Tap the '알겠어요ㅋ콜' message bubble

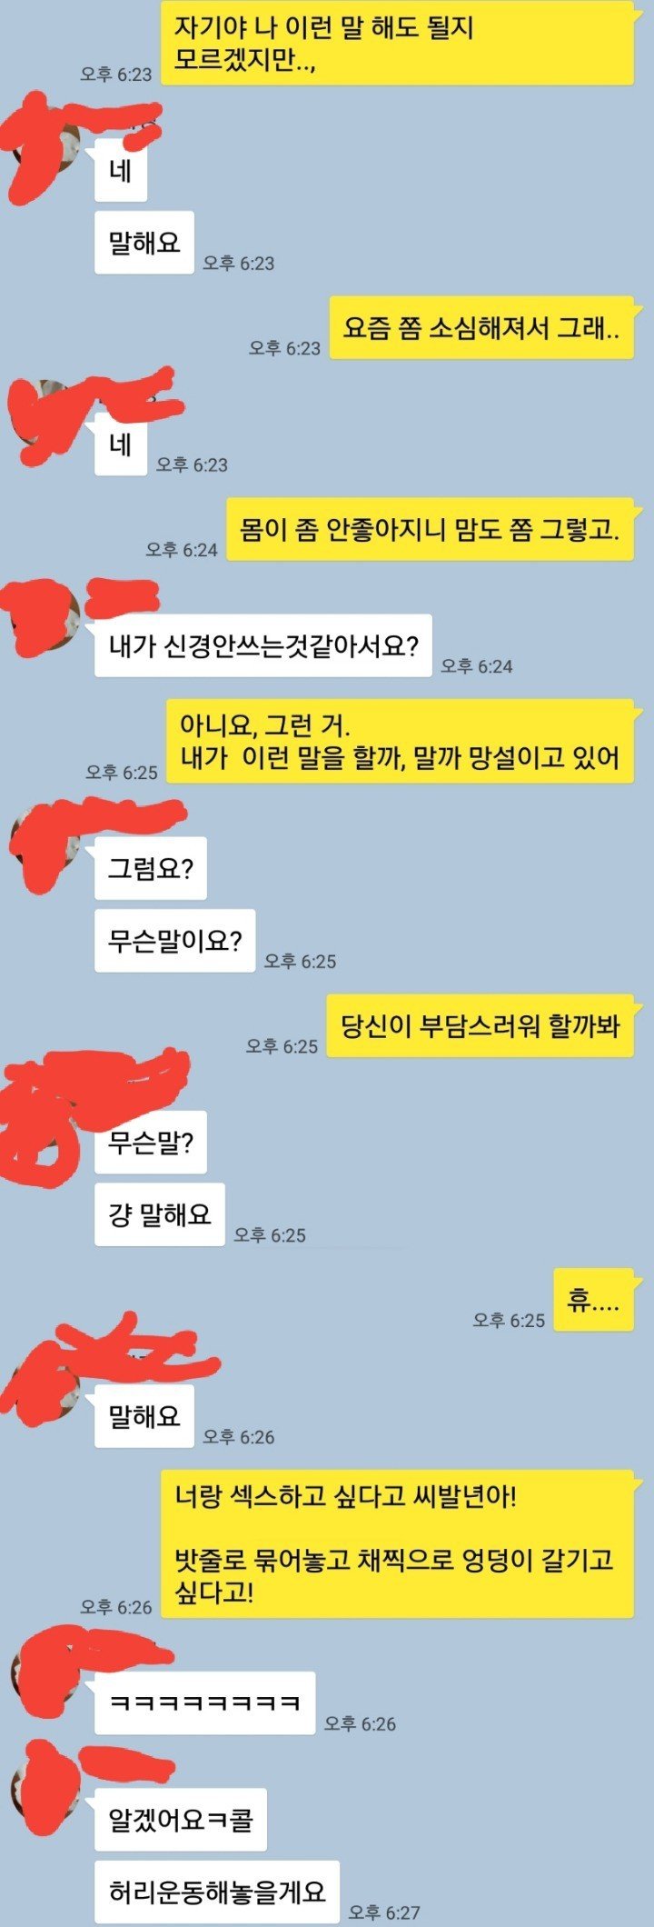(x=181, y=1820)
